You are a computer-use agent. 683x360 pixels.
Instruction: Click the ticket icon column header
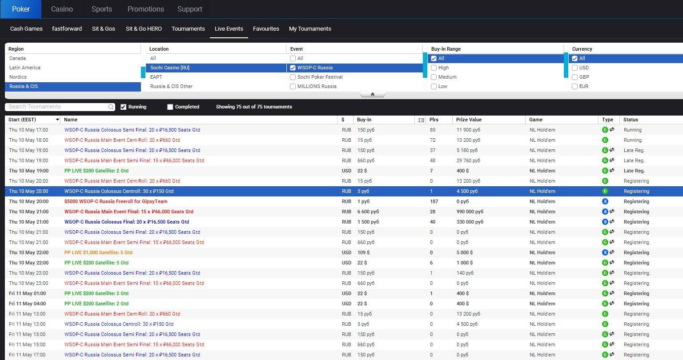[x=421, y=120]
